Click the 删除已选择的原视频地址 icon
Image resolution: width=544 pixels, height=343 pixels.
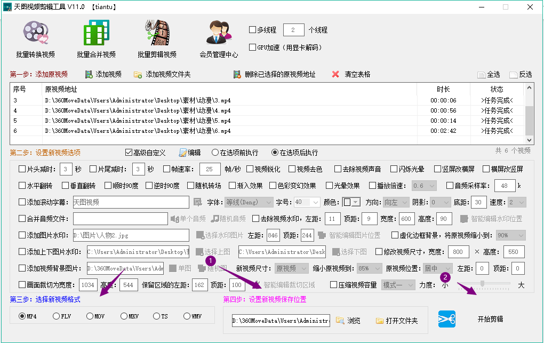click(x=237, y=74)
